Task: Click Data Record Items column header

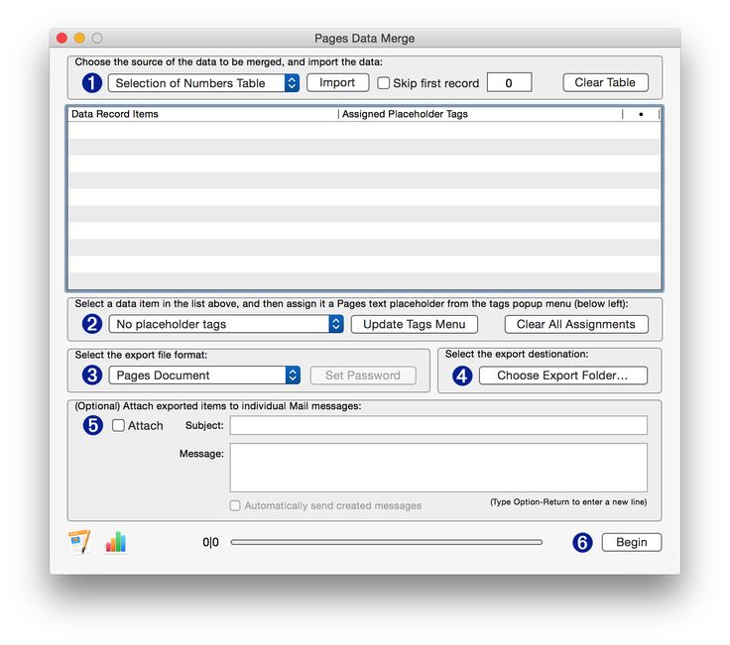Action: pos(203,114)
